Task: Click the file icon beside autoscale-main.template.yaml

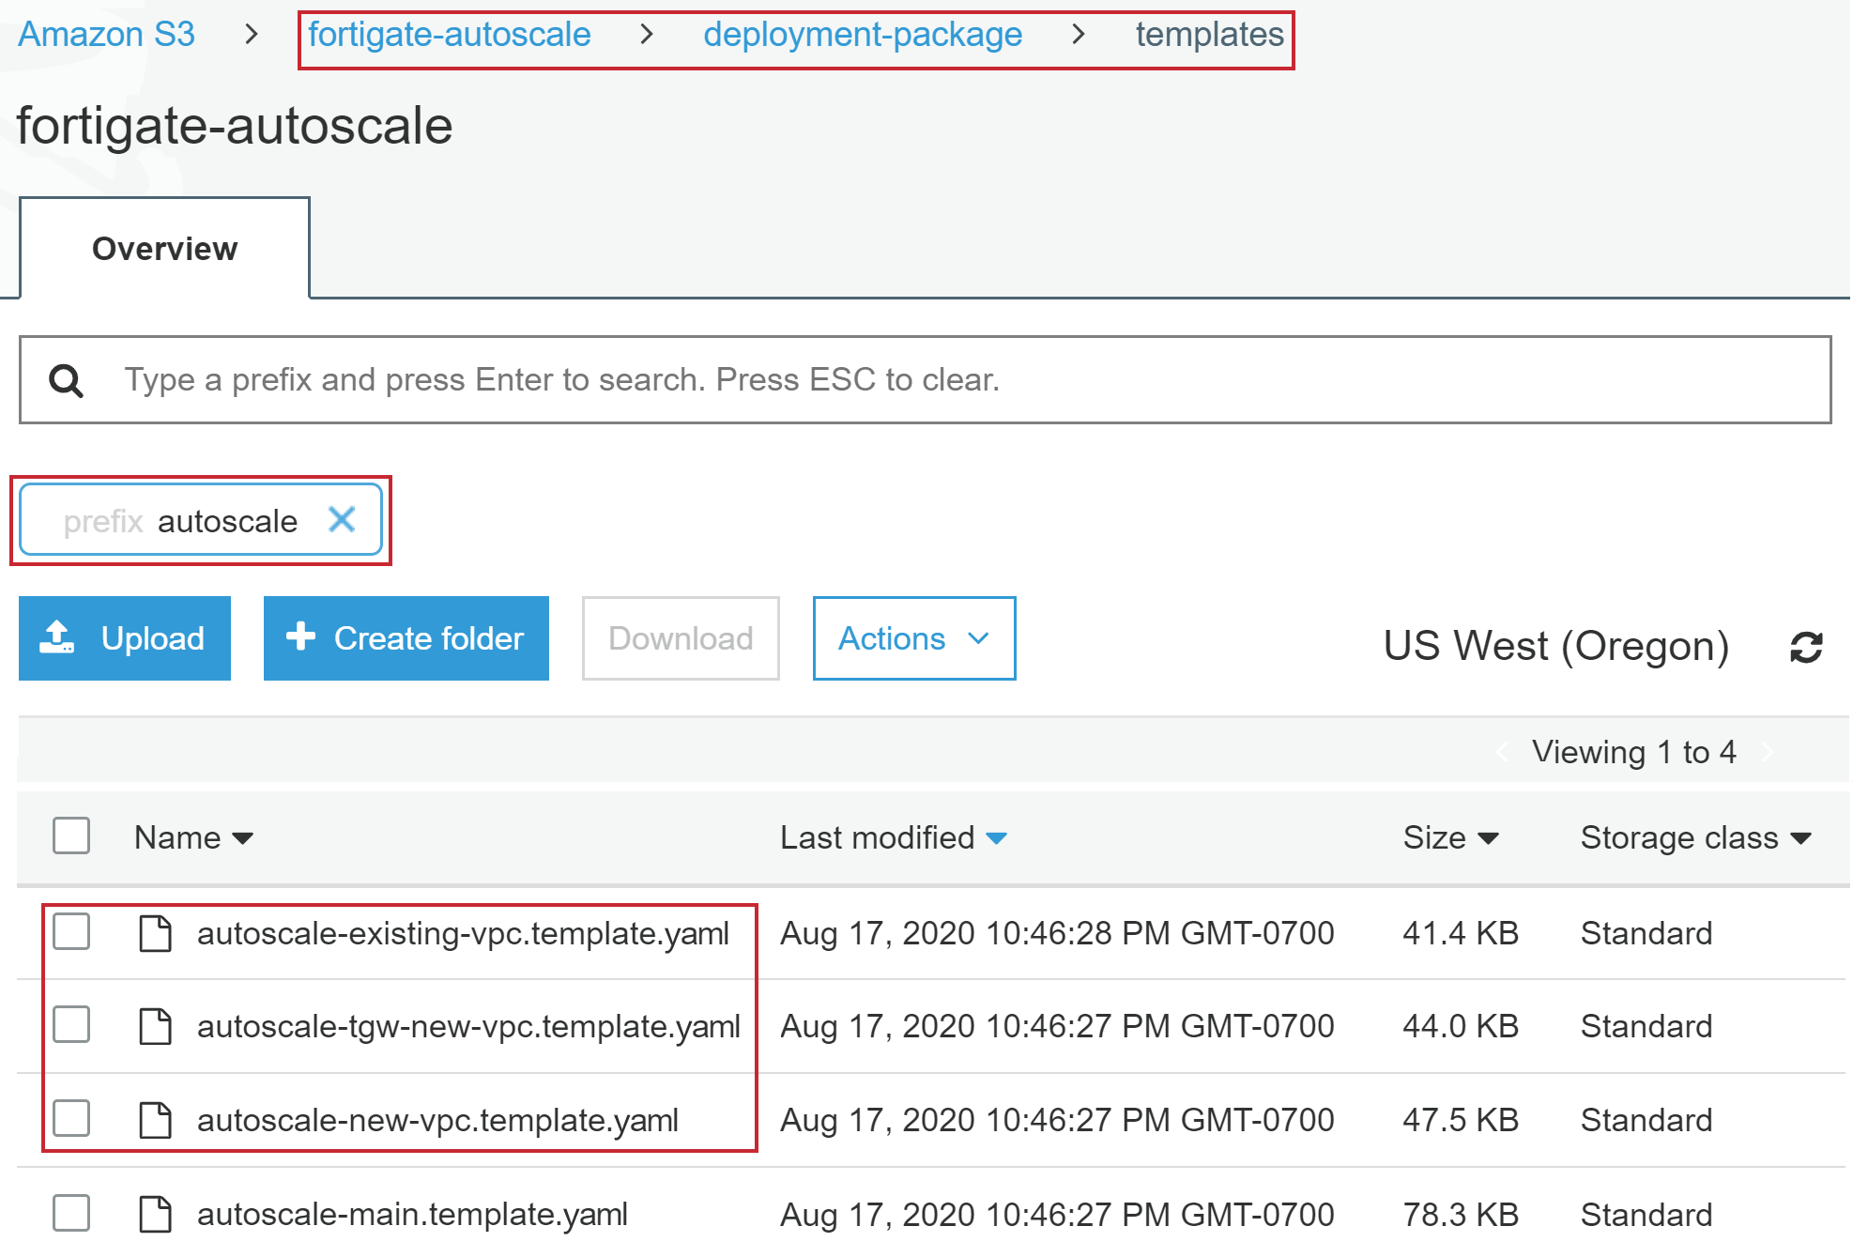Action: click(155, 1214)
